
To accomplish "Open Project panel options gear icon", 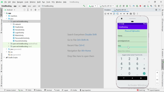I will pos(35,10).
